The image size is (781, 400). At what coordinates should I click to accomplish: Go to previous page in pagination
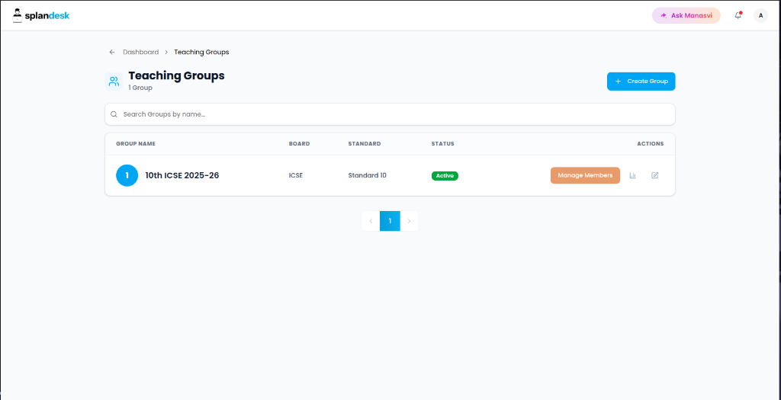point(371,221)
